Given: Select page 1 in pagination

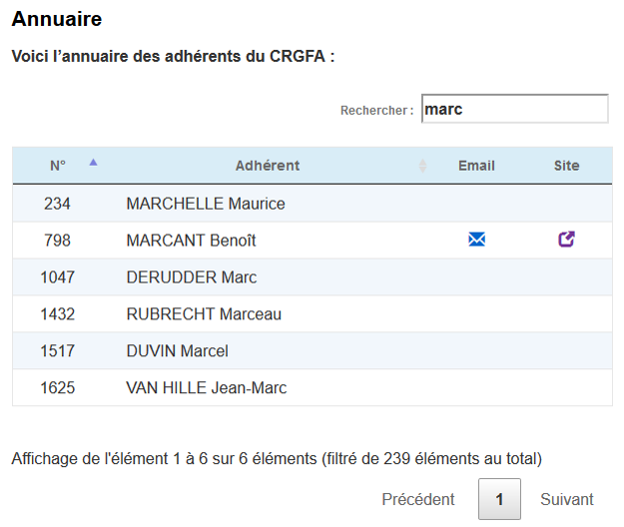Looking at the screenshot, I should click(x=499, y=499).
